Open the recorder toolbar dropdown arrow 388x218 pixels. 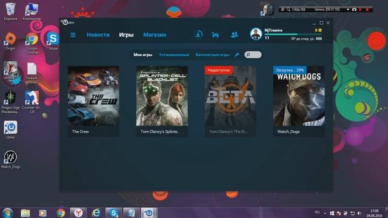(347, 10)
